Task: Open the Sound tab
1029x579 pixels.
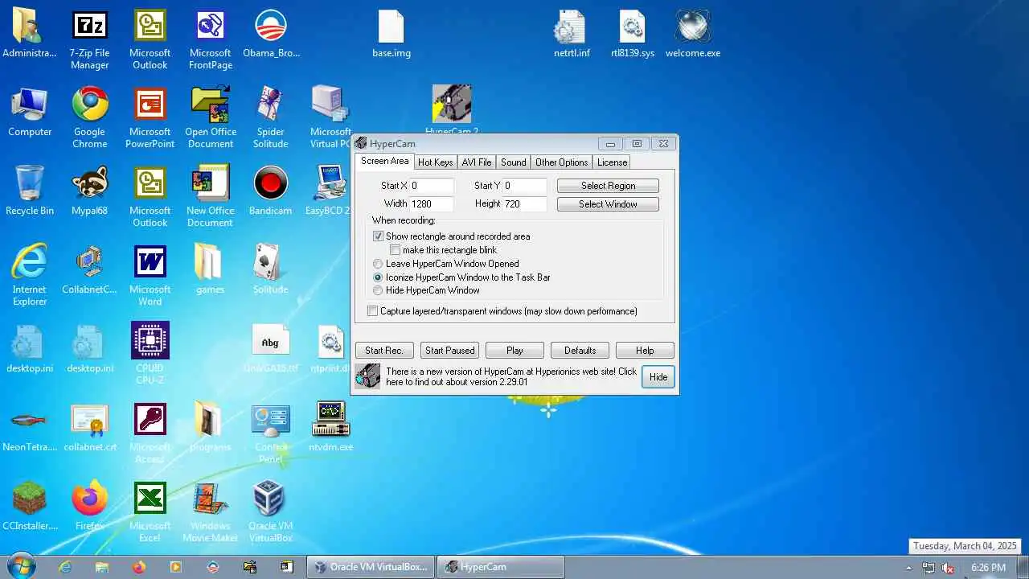Action: point(513,162)
